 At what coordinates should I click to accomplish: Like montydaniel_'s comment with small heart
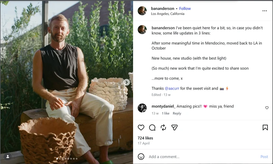coord(267,108)
